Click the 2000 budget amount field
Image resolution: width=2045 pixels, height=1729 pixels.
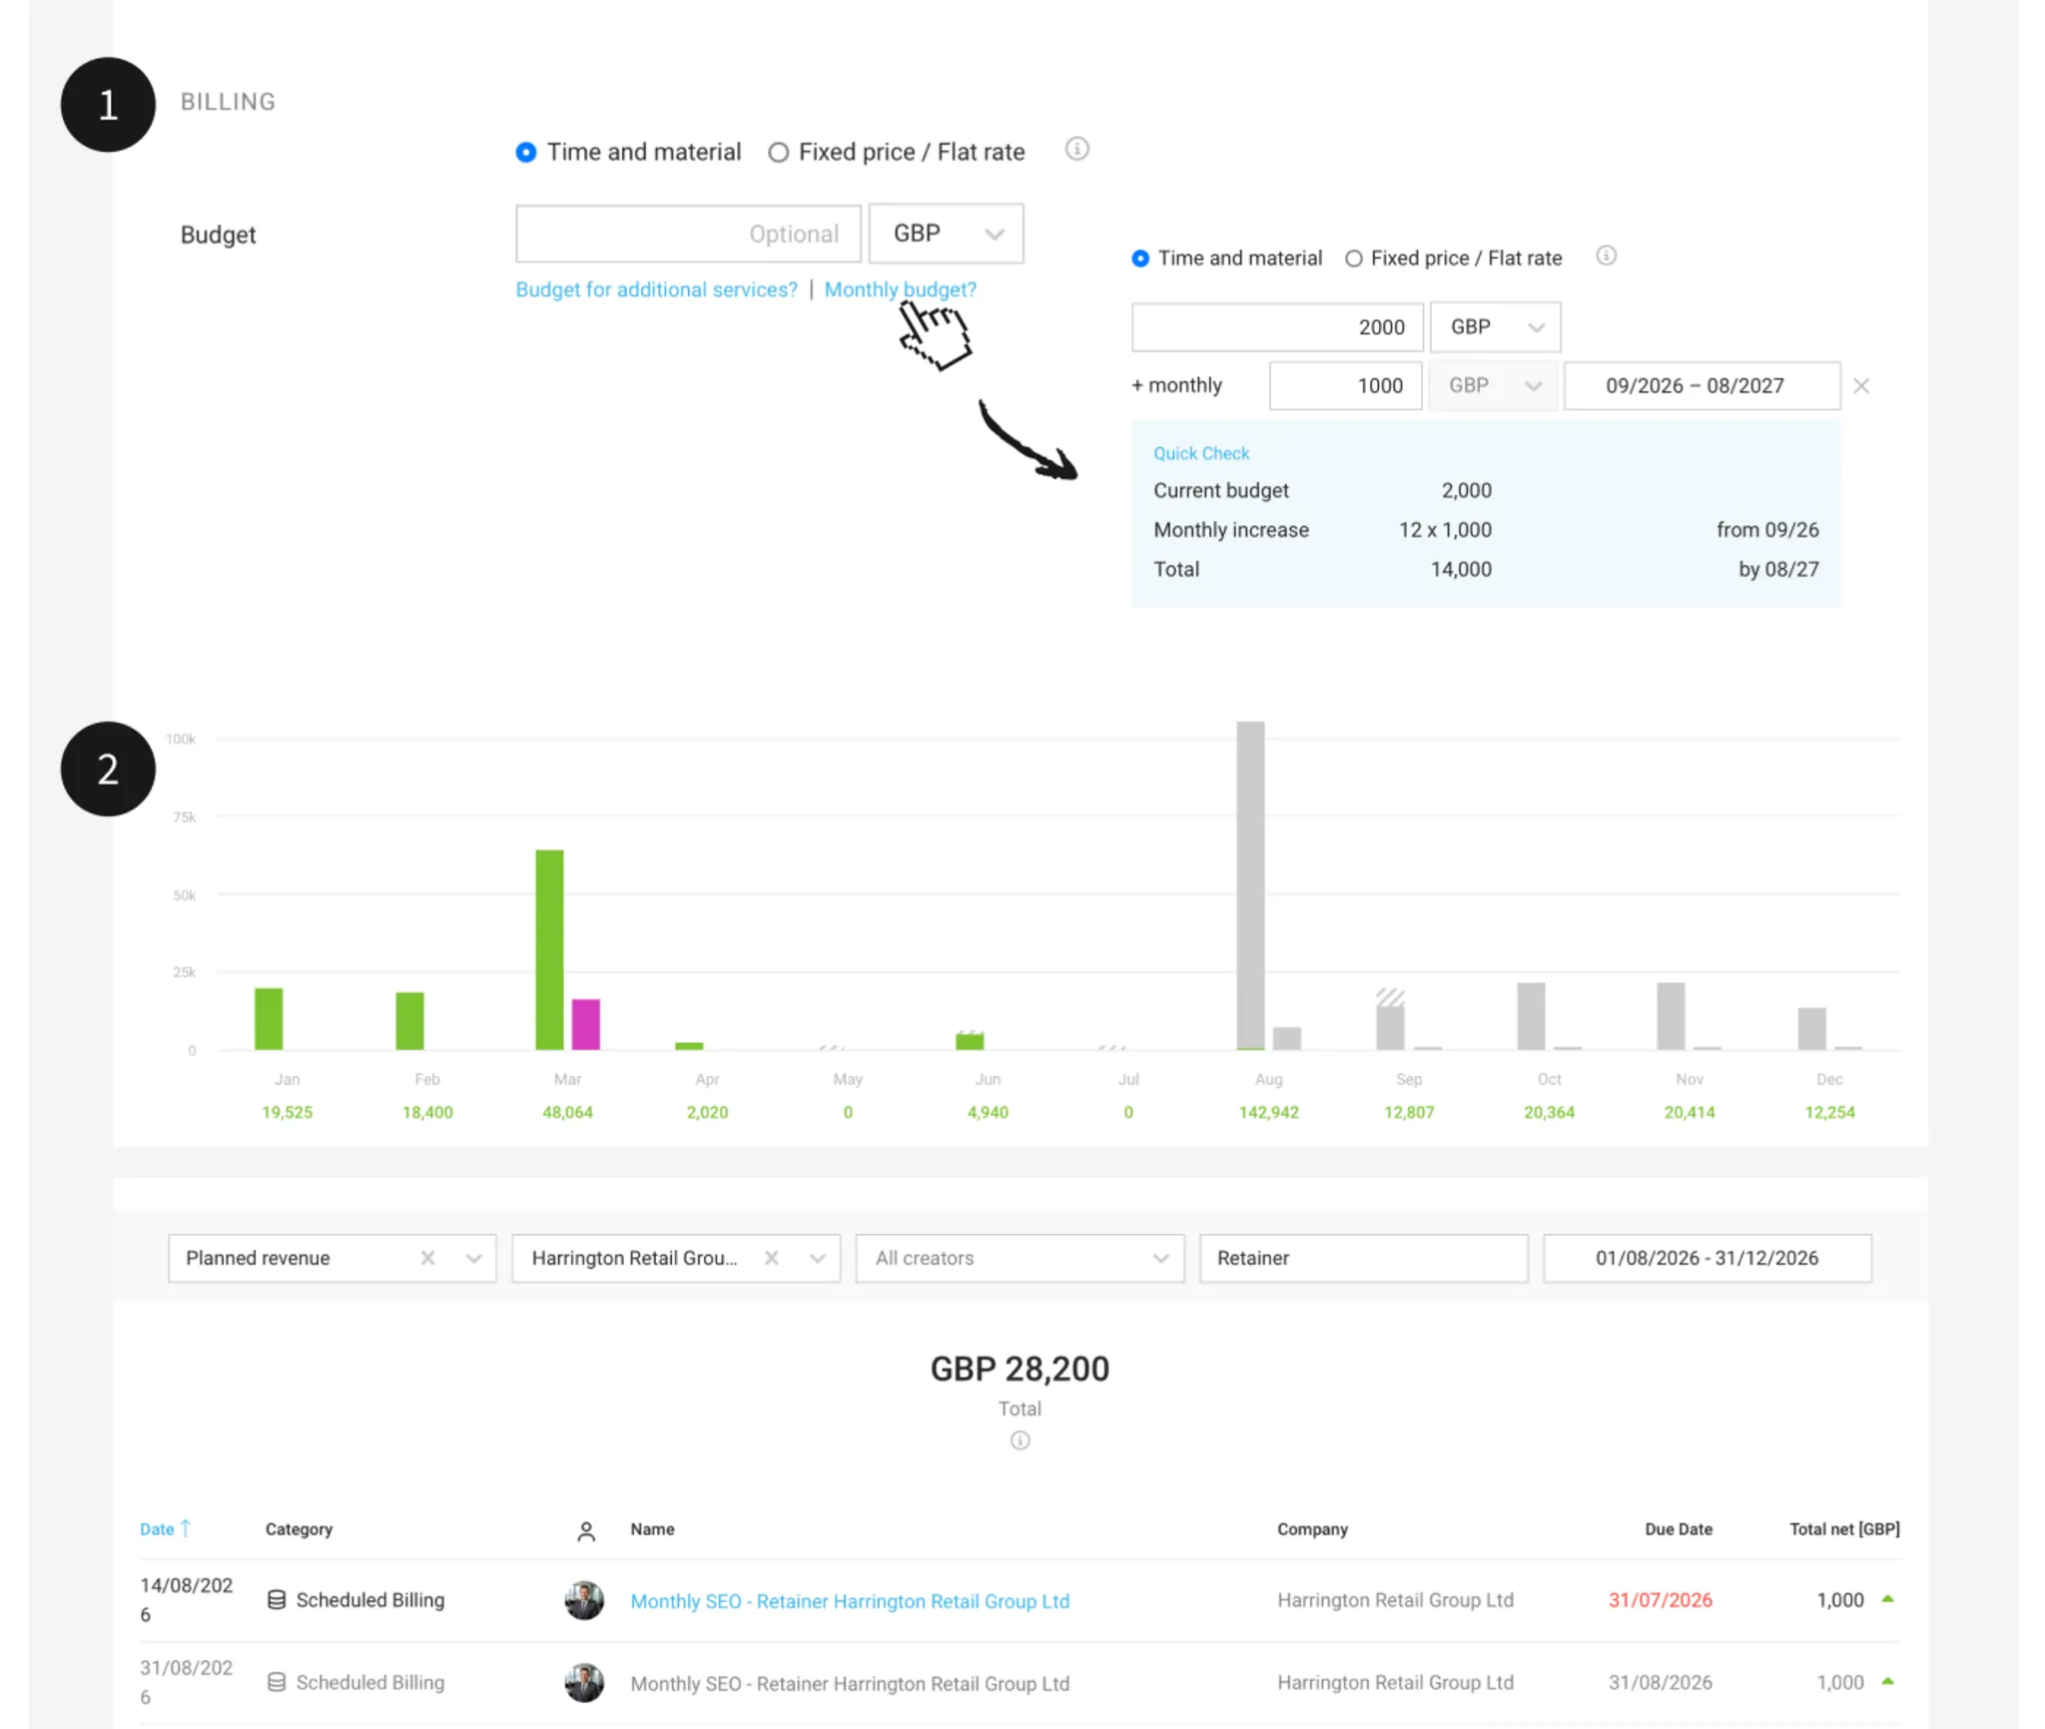pyautogui.click(x=1277, y=327)
